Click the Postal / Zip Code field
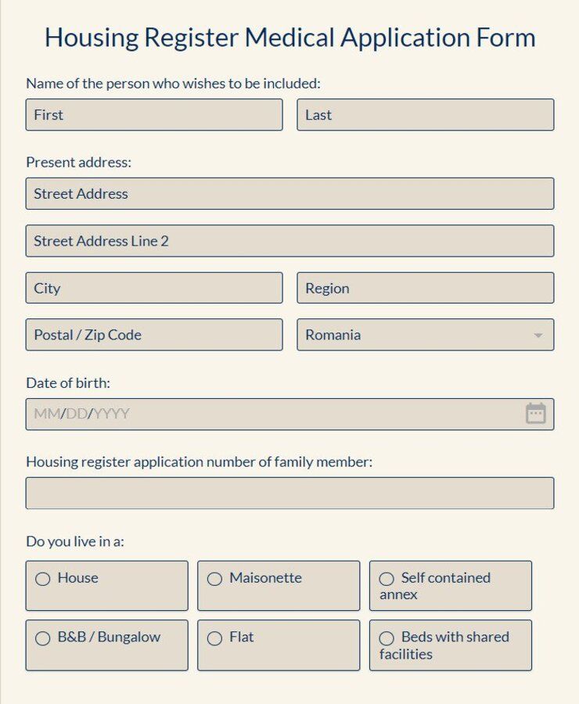Screen dimensions: 579x704 click(x=153, y=335)
